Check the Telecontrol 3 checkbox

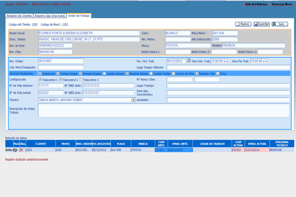[x=81, y=80]
